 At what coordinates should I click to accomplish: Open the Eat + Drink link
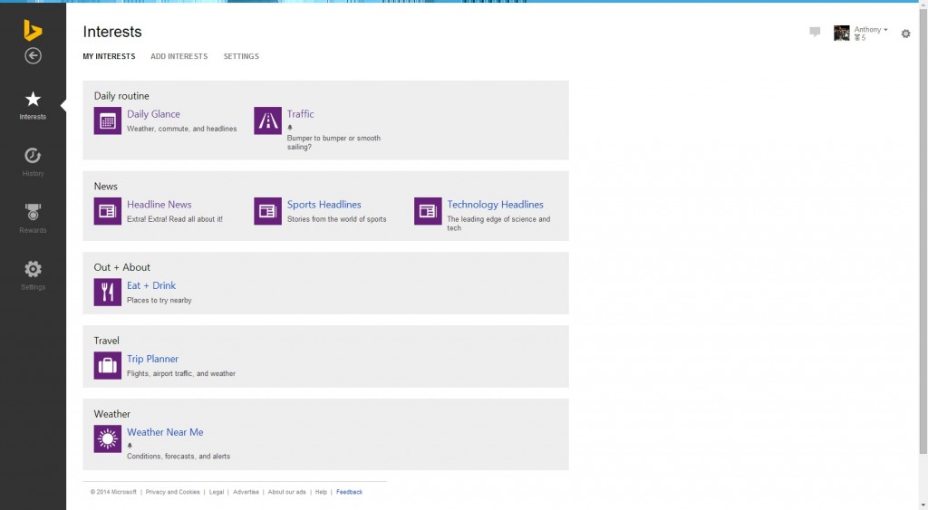pyautogui.click(x=151, y=285)
